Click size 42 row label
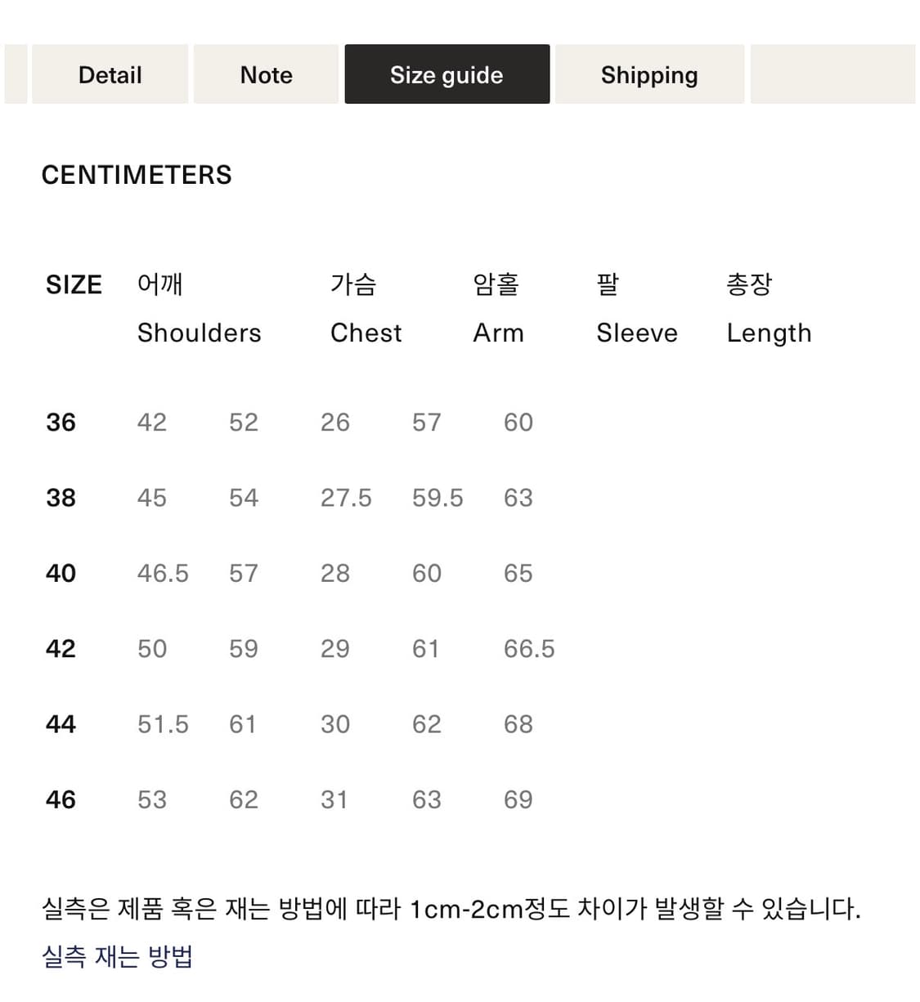The width and height of the screenshot is (920, 1002). (61, 648)
